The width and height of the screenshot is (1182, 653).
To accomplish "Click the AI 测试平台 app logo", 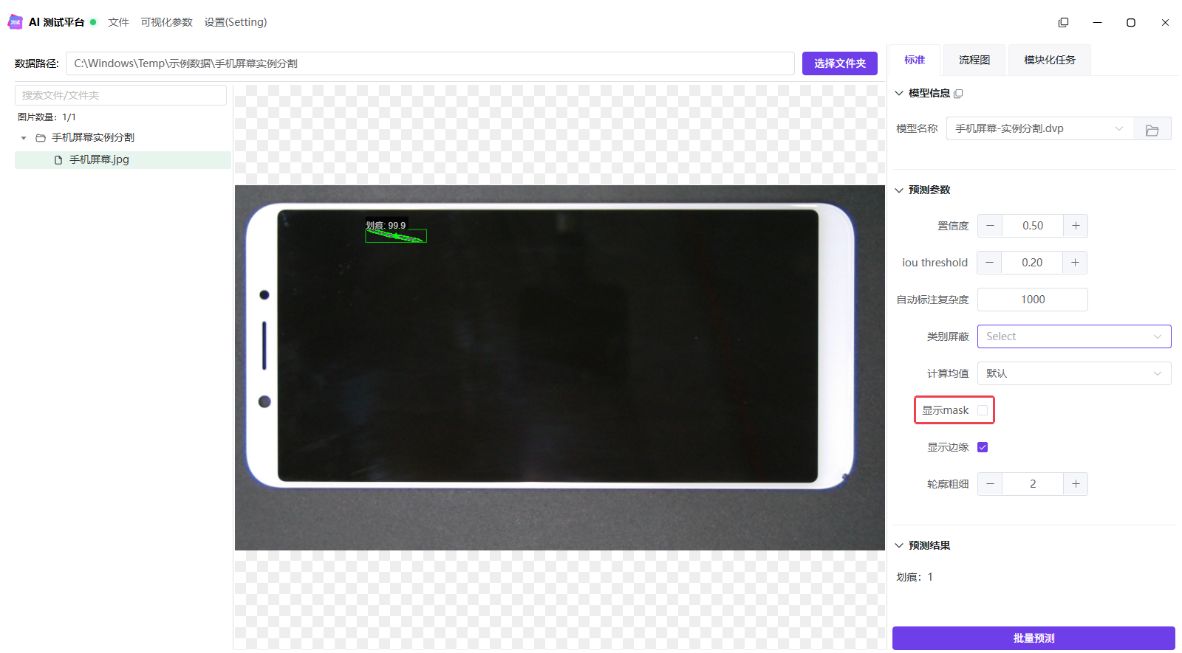I will point(15,22).
